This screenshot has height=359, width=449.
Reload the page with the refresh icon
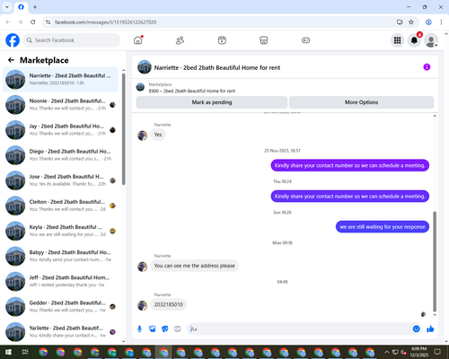point(33,22)
